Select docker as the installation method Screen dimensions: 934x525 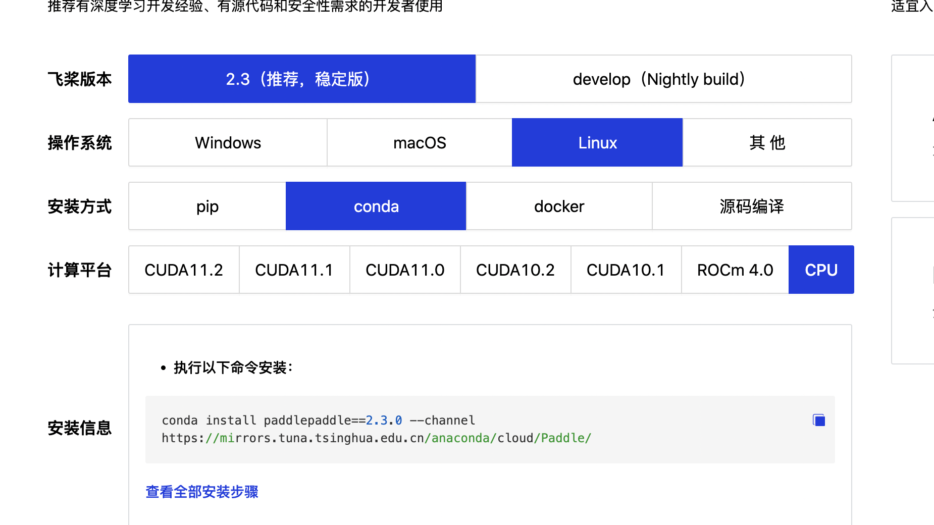coord(559,206)
